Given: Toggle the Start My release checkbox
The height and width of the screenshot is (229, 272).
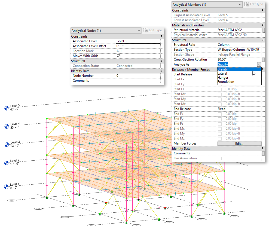Looking at the screenshot, I should click(x=220, y=99).
